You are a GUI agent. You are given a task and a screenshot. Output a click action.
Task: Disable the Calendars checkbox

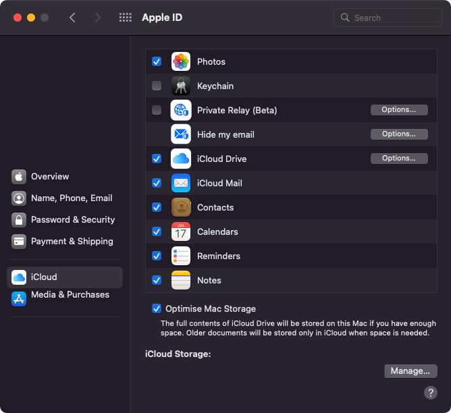pyautogui.click(x=157, y=231)
